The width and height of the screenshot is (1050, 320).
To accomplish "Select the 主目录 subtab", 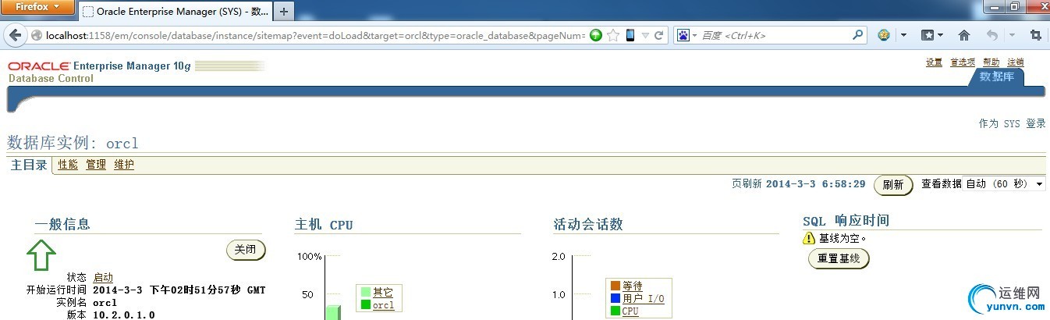I will pyautogui.click(x=29, y=165).
